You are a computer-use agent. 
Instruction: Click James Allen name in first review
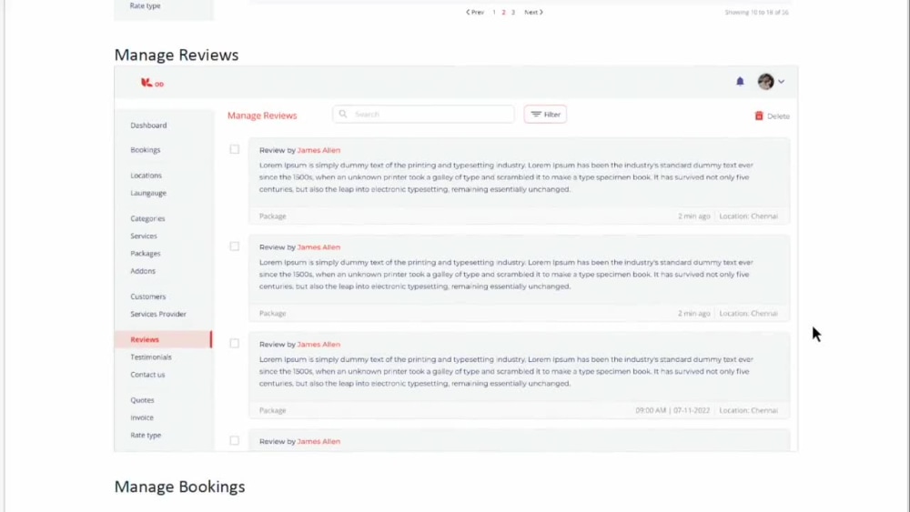[x=318, y=150]
